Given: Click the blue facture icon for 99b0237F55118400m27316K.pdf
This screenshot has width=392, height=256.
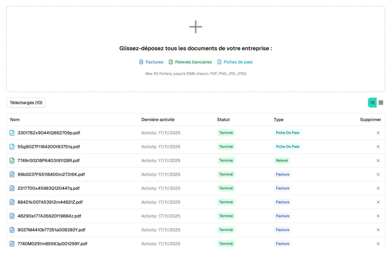Looking at the screenshot, I should 12,174.
